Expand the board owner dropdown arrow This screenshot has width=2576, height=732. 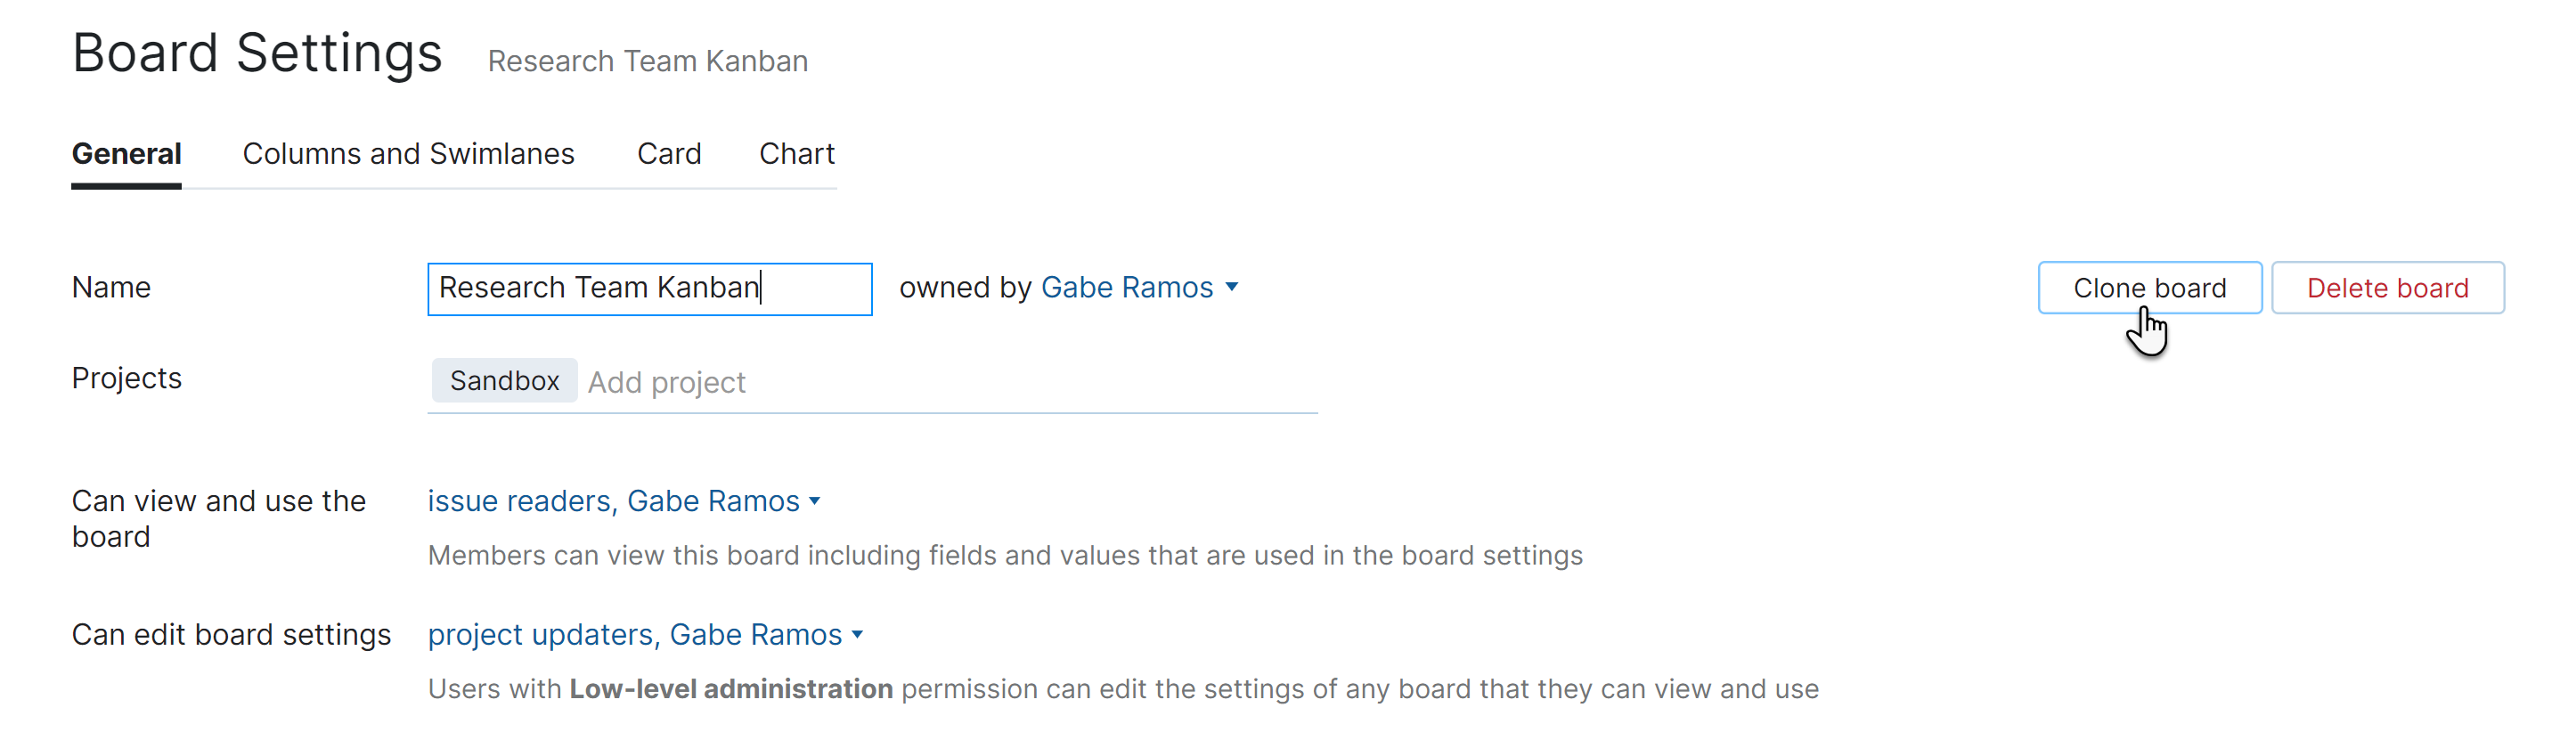click(x=1232, y=288)
